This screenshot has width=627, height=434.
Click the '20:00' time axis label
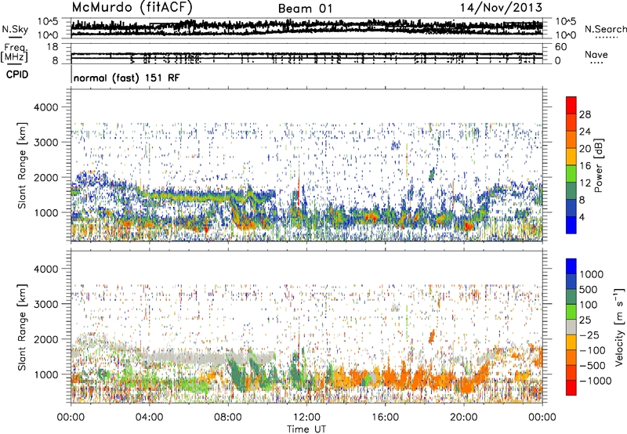click(463, 418)
